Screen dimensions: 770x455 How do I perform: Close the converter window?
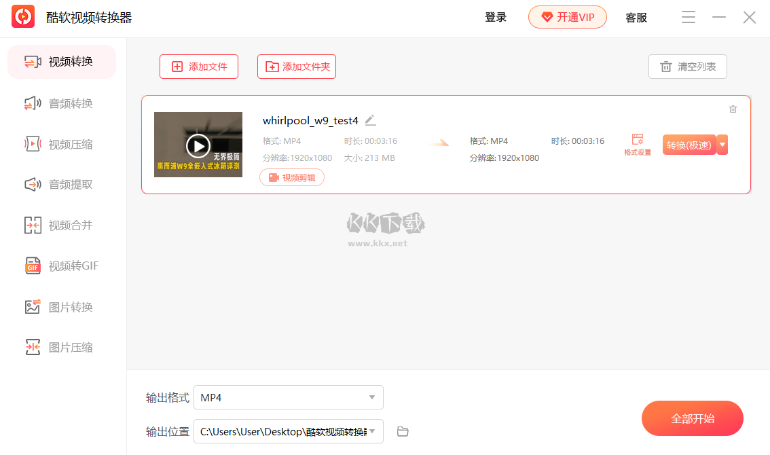pos(750,18)
